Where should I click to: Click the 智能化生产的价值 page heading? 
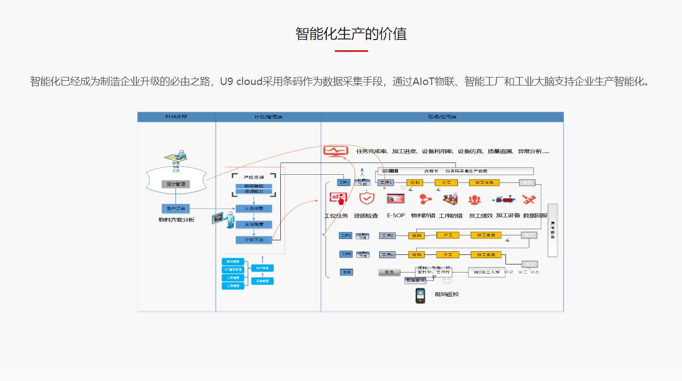coord(351,34)
